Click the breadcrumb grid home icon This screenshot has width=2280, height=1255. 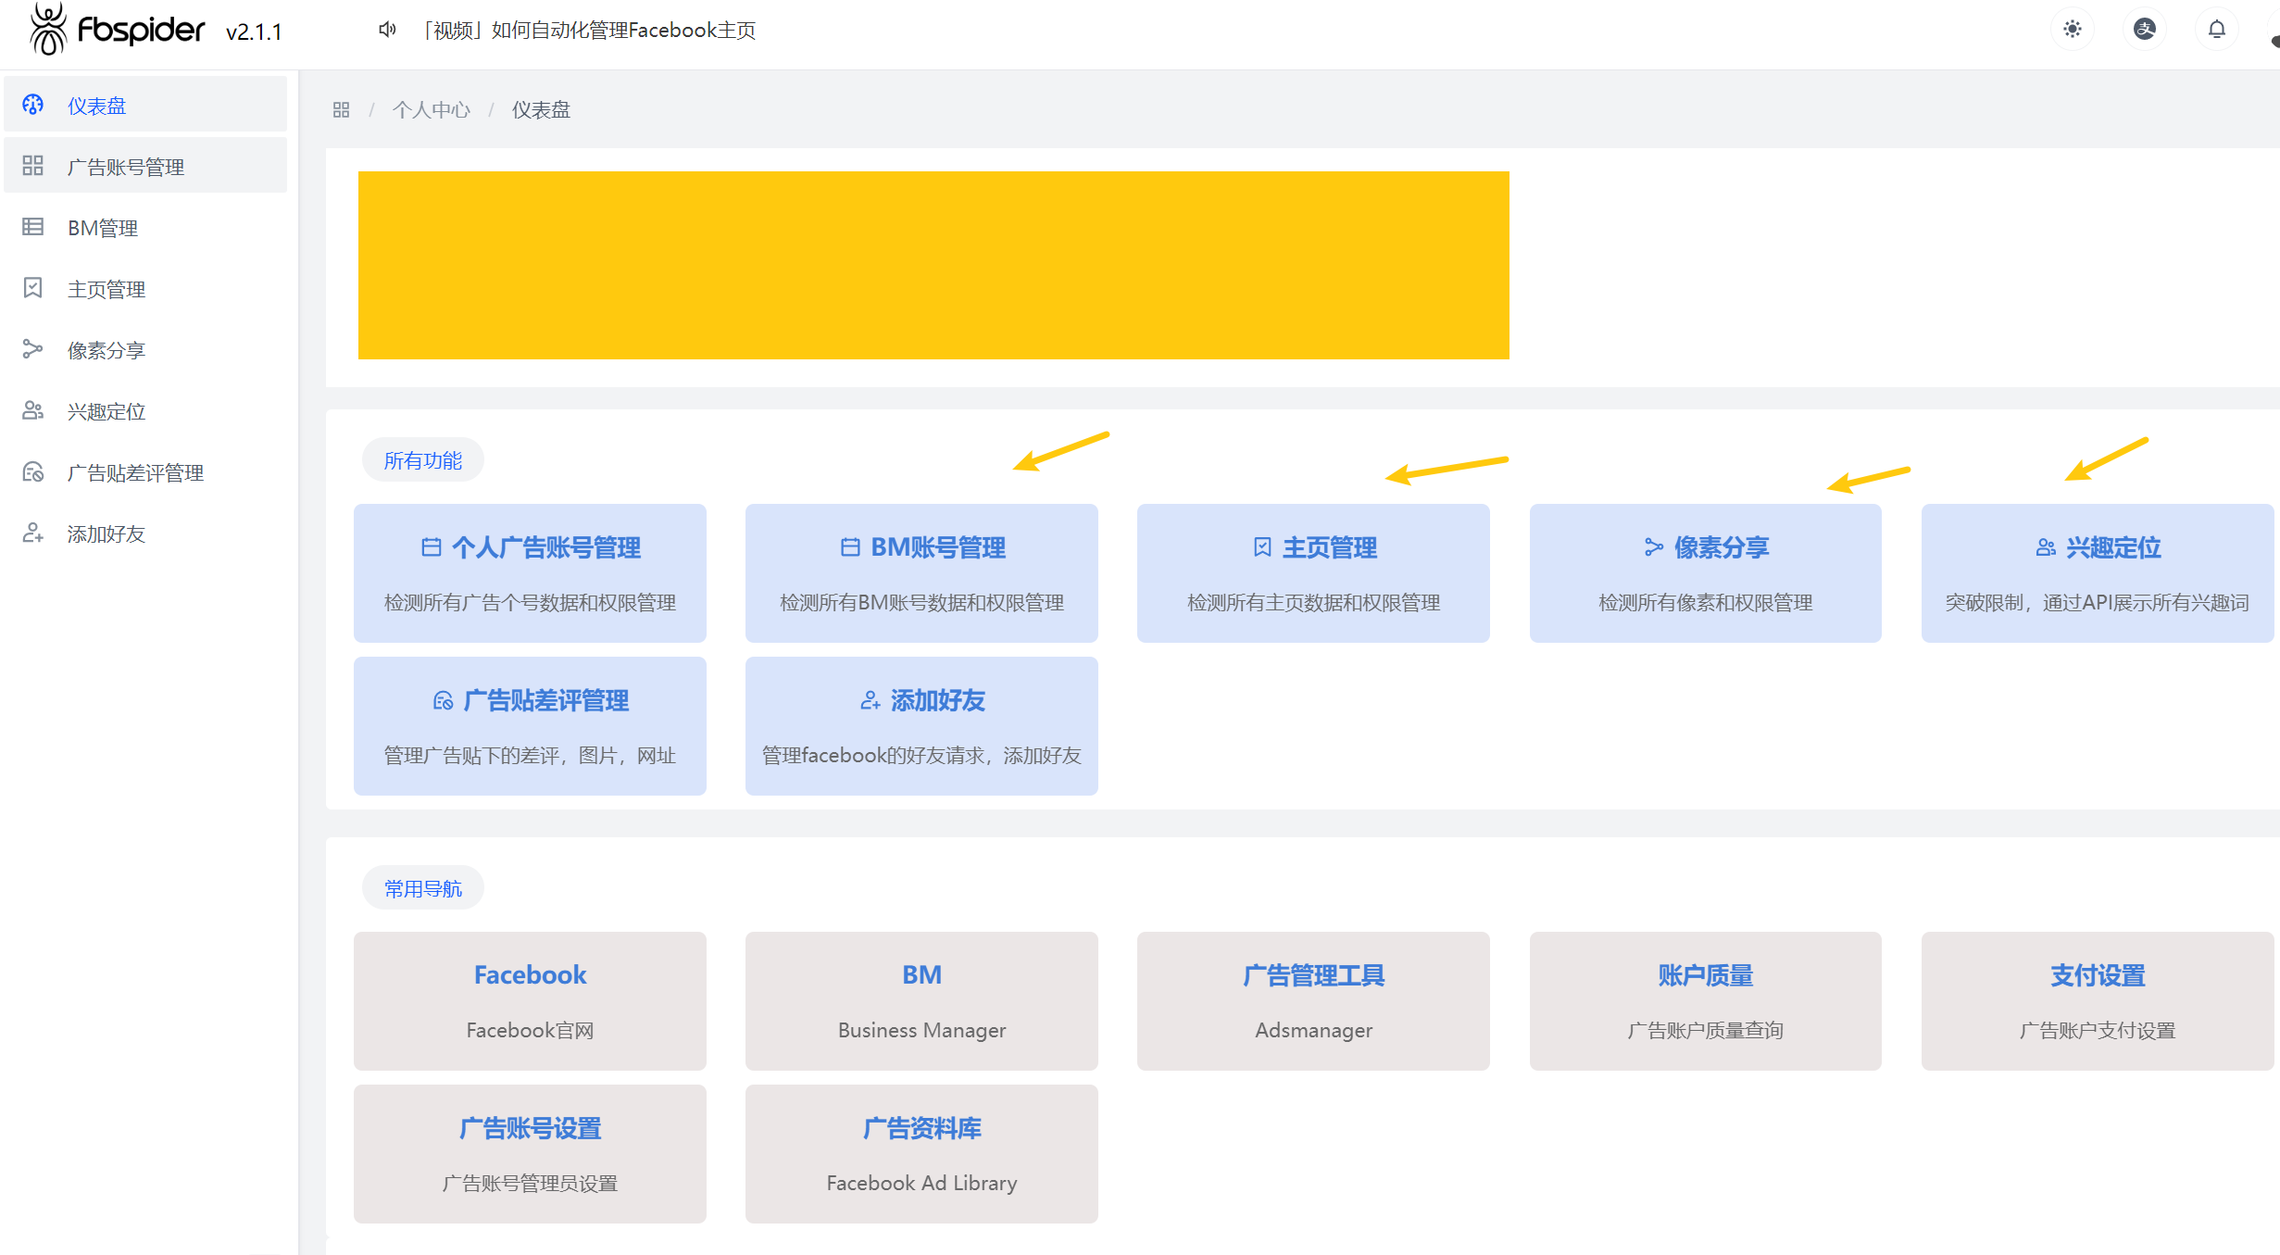(341, 110)
